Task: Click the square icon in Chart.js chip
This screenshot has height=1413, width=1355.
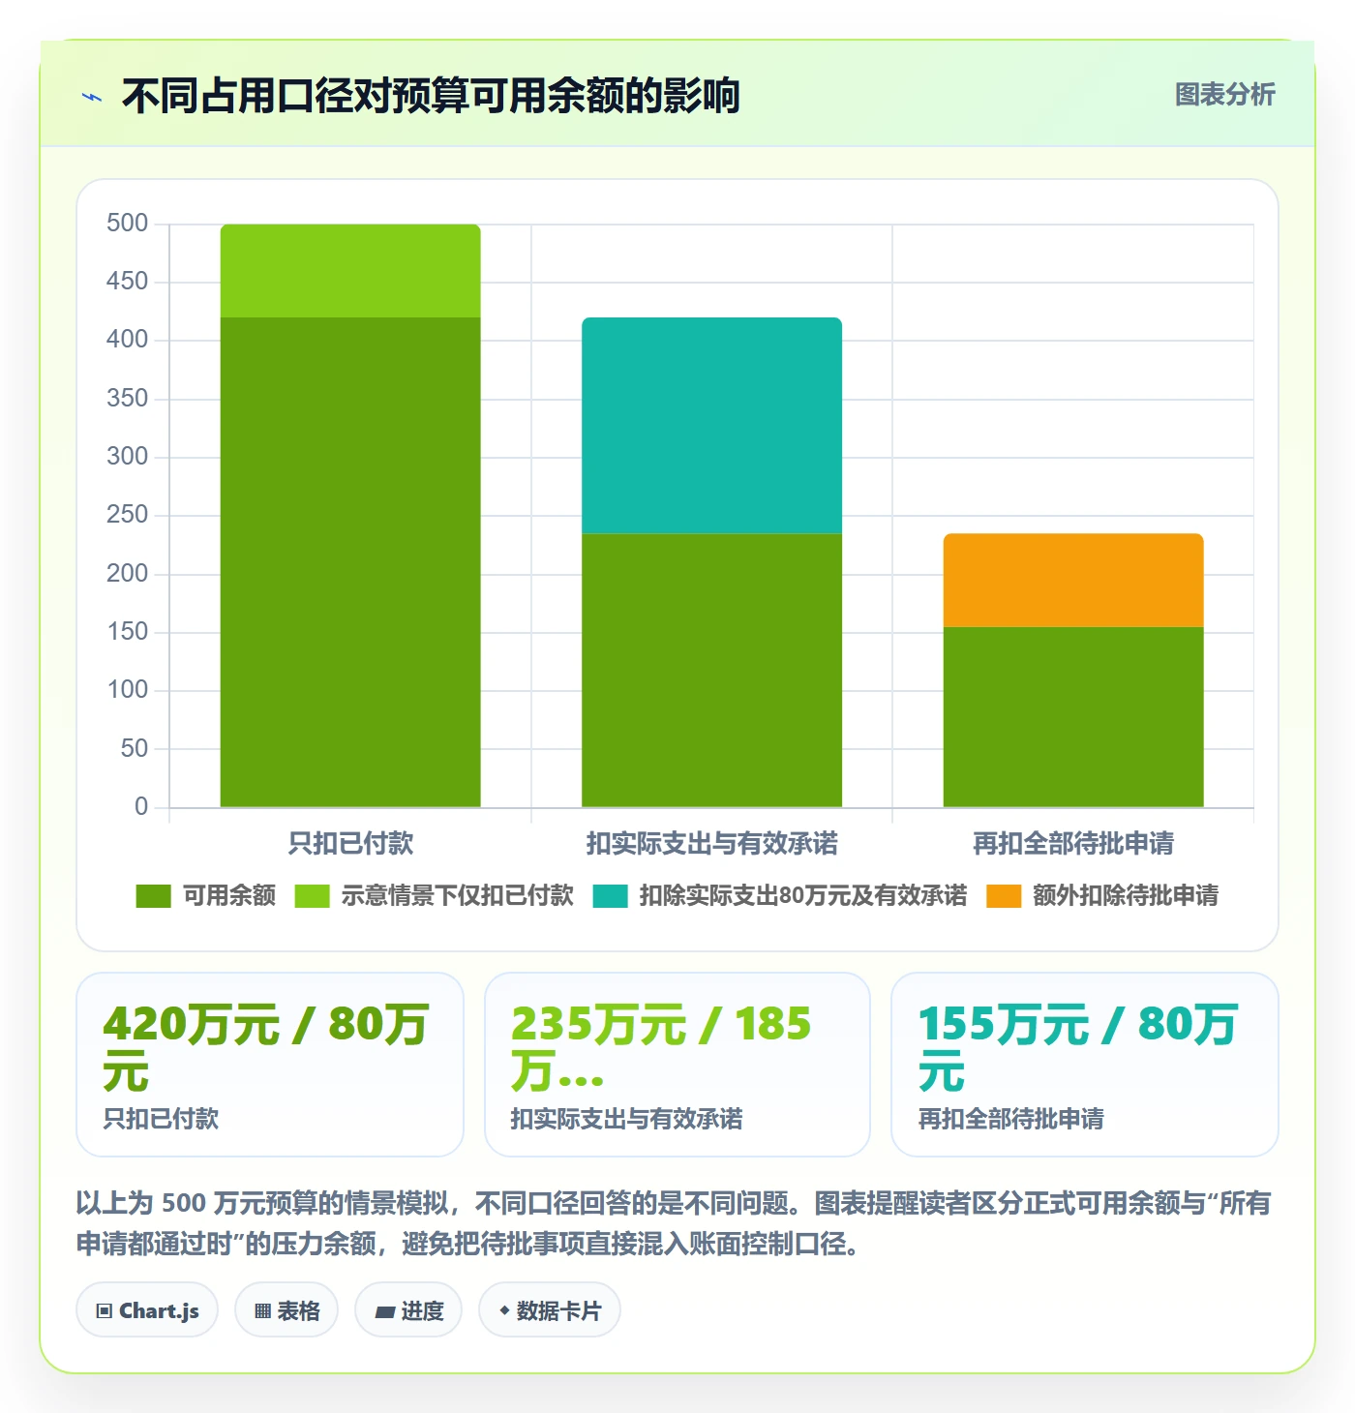Action: 104,1311
